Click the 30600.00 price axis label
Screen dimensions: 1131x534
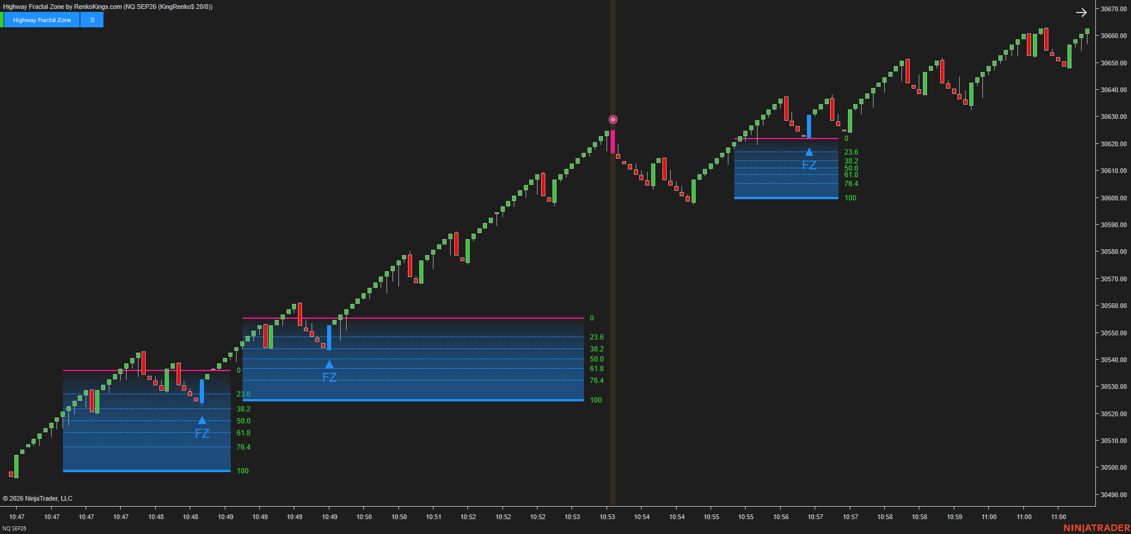pyautogui.click(x=1113, y=198)
